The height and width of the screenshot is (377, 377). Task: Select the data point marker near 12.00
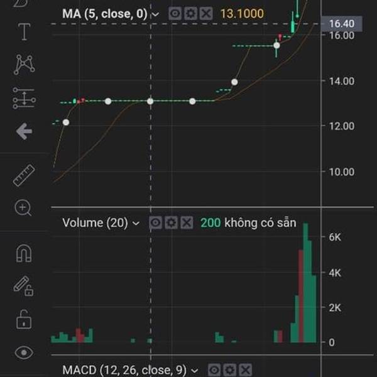pos(66,123)
